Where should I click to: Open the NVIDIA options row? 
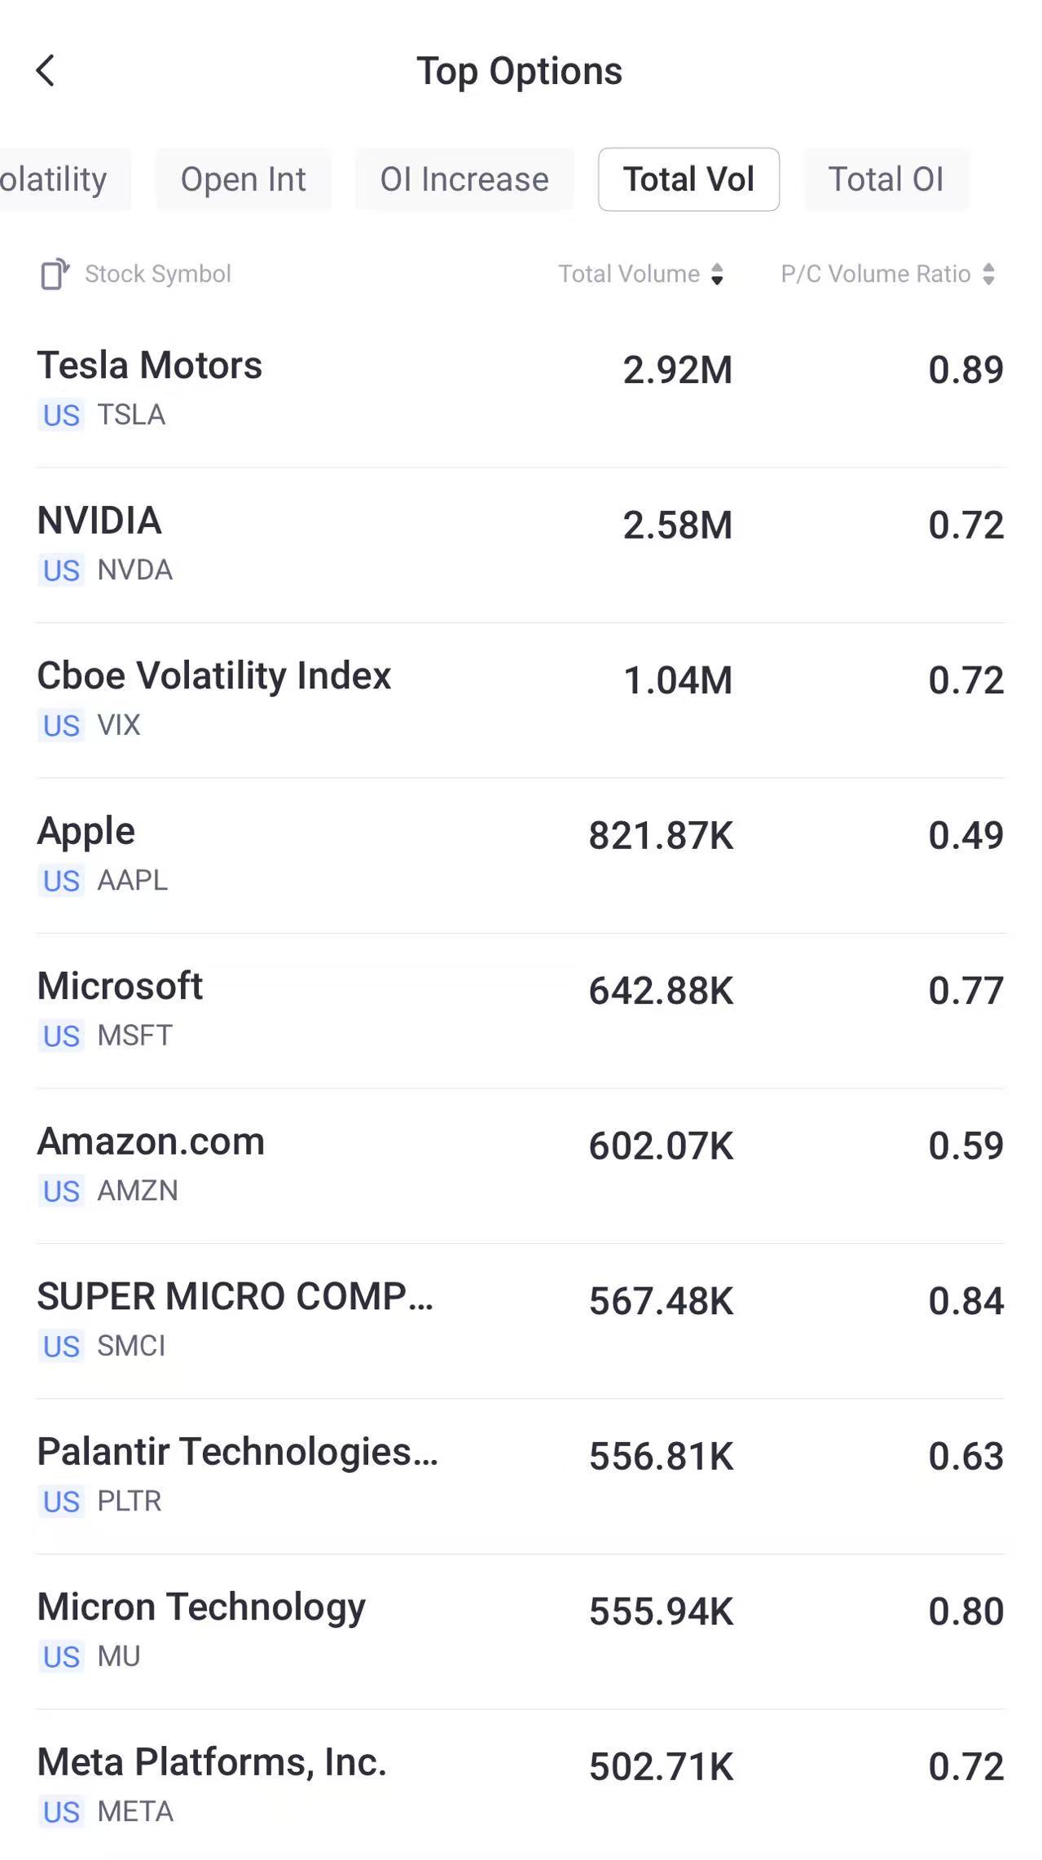[x=520, y=544]
